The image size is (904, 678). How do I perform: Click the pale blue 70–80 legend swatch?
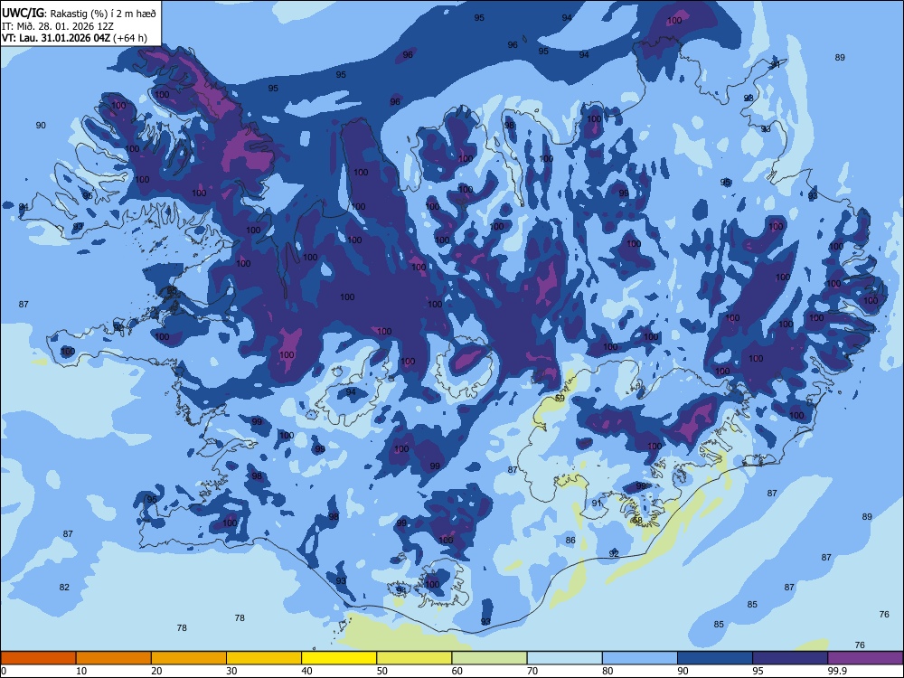[564, 658]
